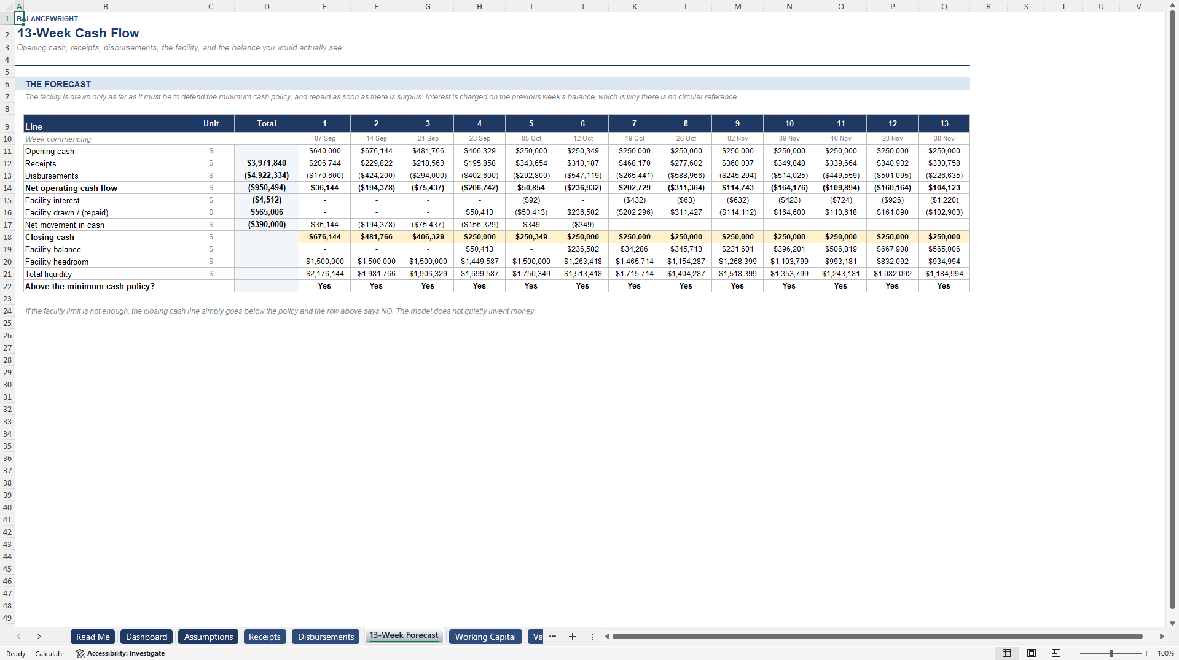The height and width of the screenshot is (660, 1179).
Task: Select the Line header cell
Action: pyautogui.click(x=106, y=123)
